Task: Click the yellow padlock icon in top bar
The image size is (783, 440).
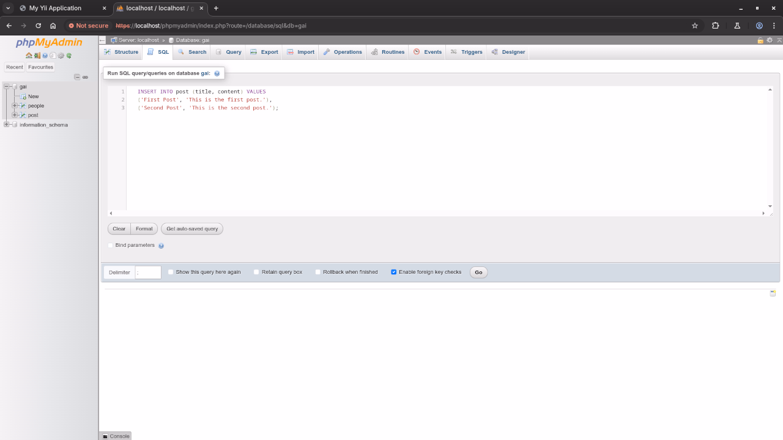Action: pyautogui.click(x=760, y=40)
